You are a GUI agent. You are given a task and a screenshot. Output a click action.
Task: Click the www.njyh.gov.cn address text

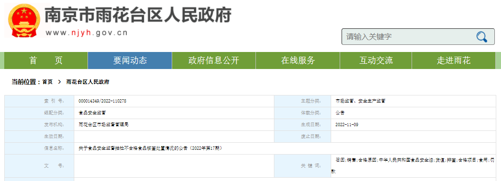pos(87,33)
